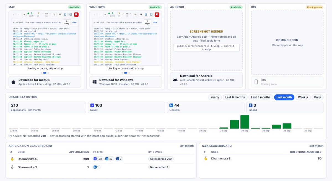Click the LinkedIn icon in the 44 stat card
The height and width of the screenshot is (181, 332).
[171, 105]
